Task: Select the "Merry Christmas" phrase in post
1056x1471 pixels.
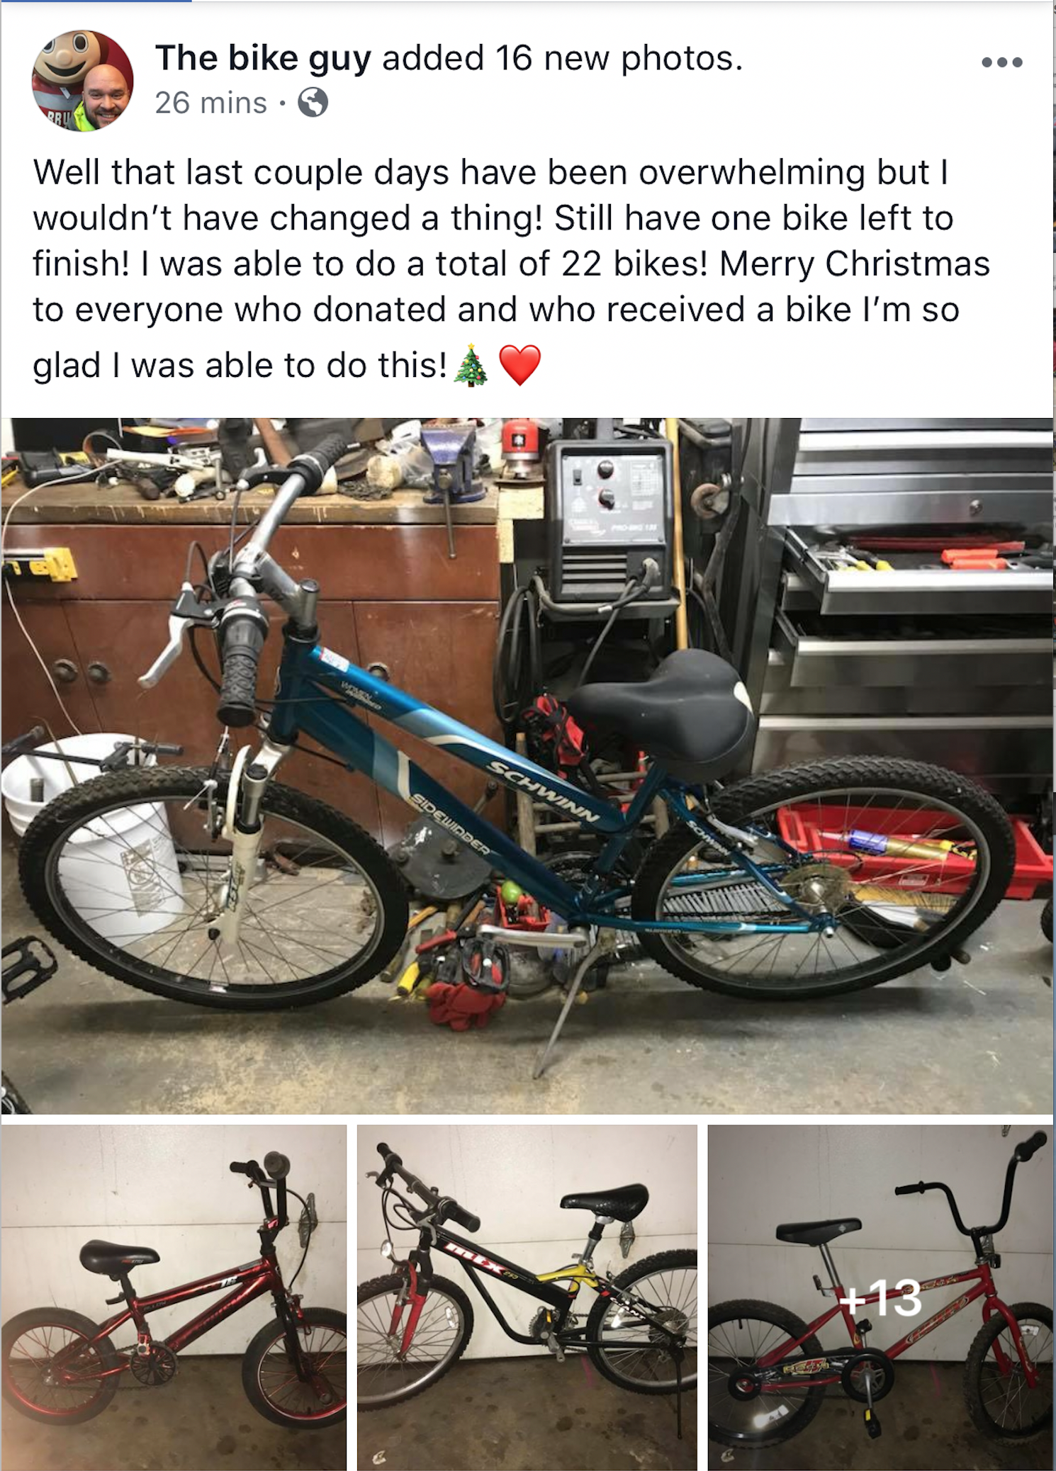Action: coord(854,264)
